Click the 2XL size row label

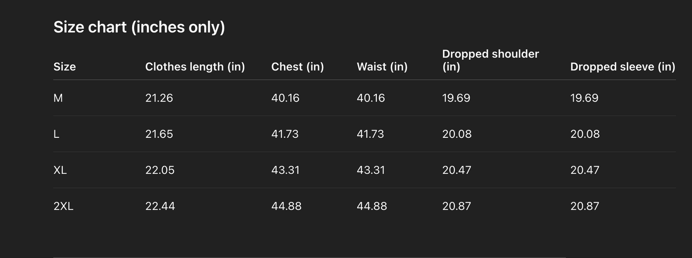pyautogui.click(x=64, y=206)
